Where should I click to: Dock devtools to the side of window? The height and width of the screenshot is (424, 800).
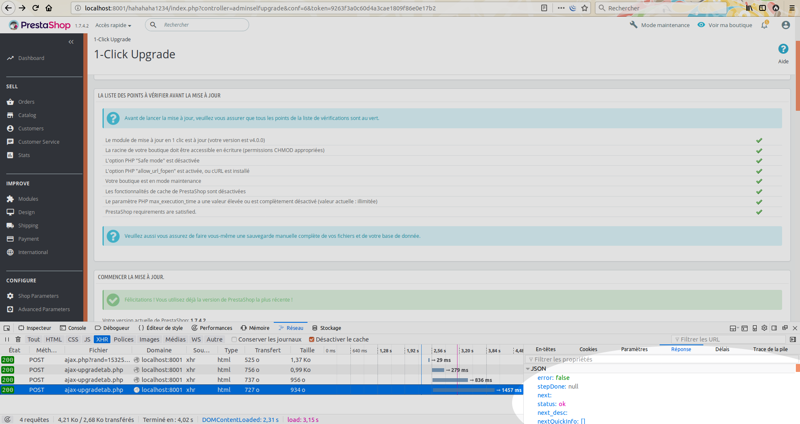point(774,328)
